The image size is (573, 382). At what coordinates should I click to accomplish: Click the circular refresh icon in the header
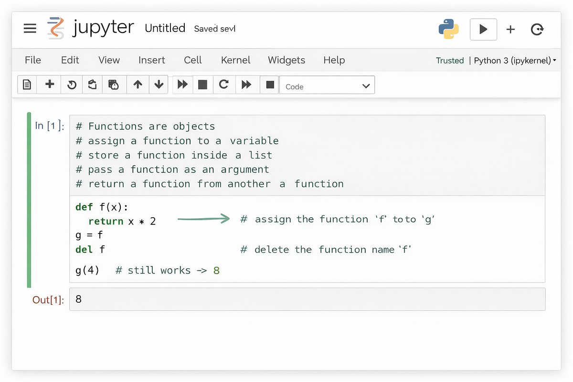point(537,30)
